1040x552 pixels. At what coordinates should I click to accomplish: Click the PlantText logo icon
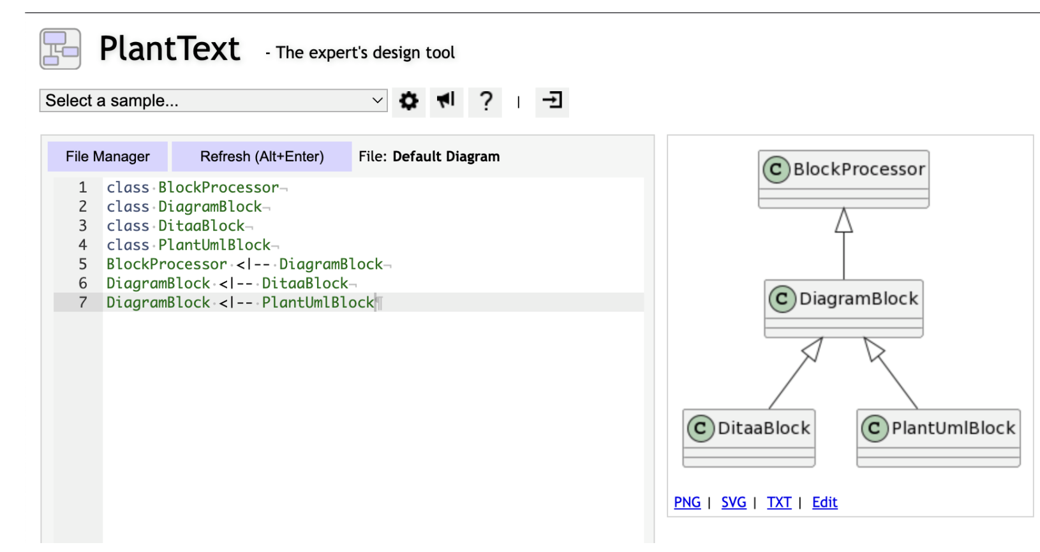click(60, 48)
